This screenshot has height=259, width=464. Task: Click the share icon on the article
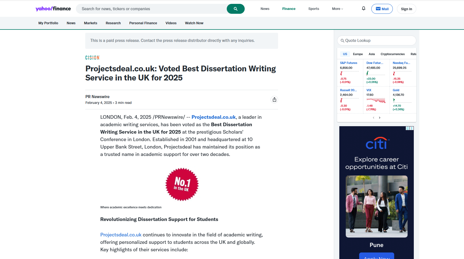(x=274, y=99)
